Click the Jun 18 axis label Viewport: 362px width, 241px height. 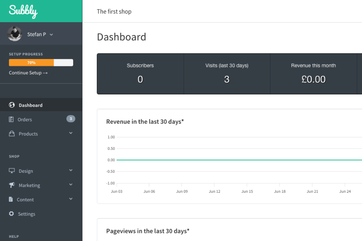(280, 192)
